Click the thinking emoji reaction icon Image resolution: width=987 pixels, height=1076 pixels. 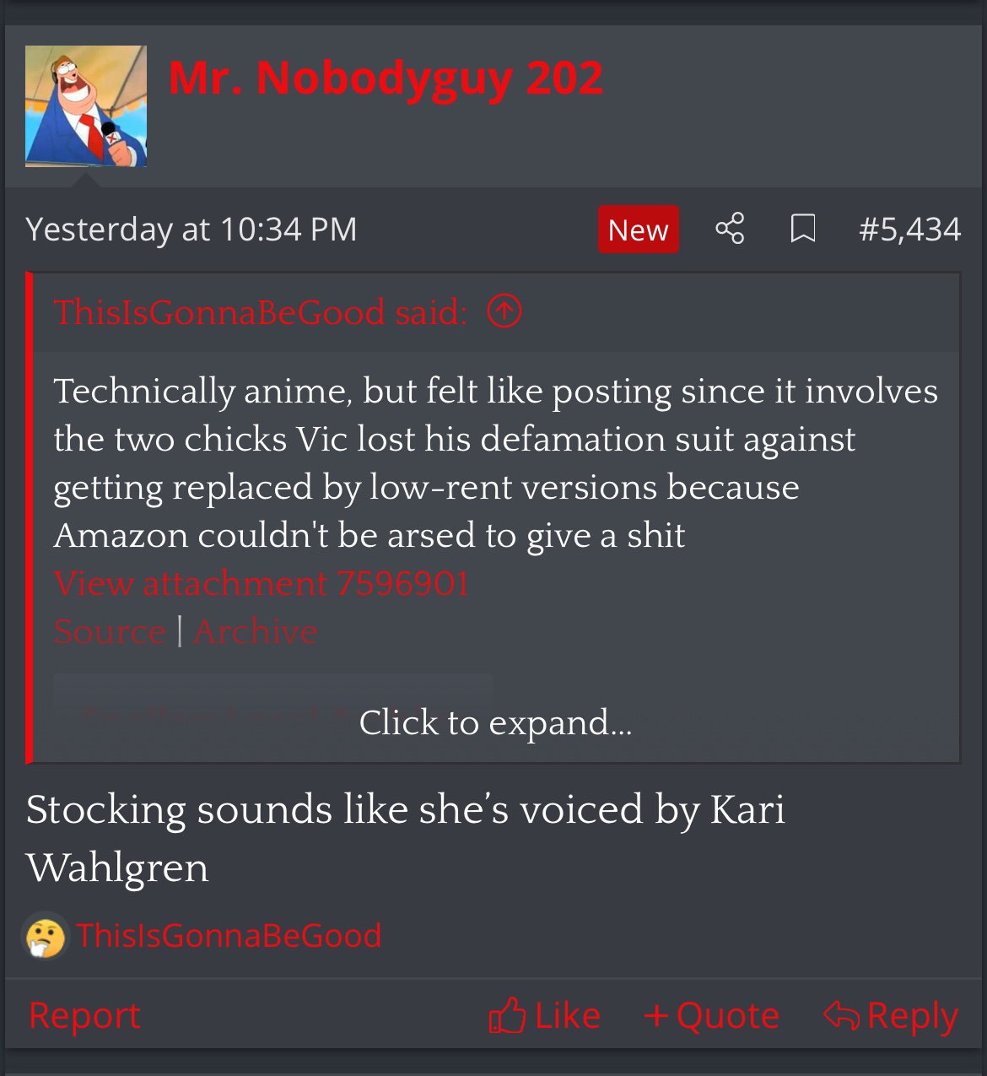(x=46, y=936)
